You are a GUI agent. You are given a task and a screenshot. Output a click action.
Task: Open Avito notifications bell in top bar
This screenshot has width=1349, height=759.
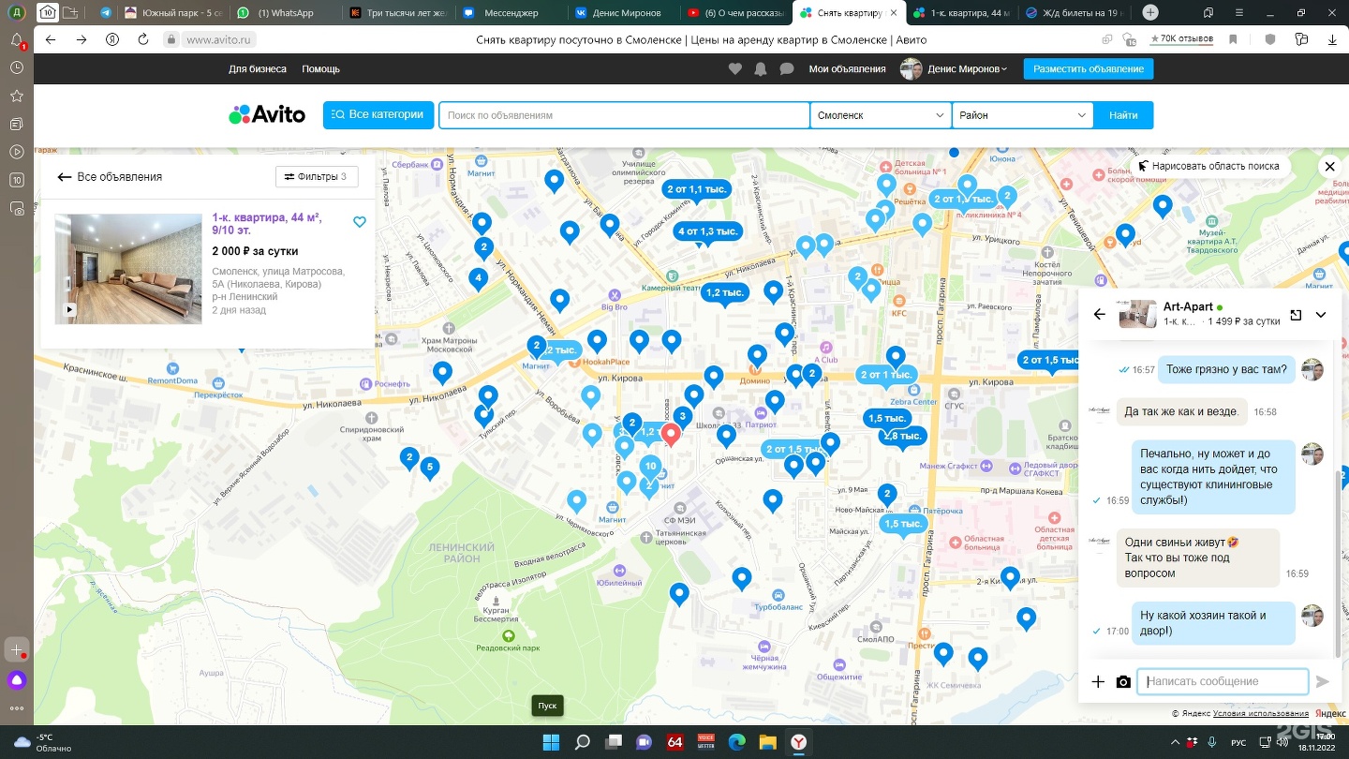pos(761,69)
